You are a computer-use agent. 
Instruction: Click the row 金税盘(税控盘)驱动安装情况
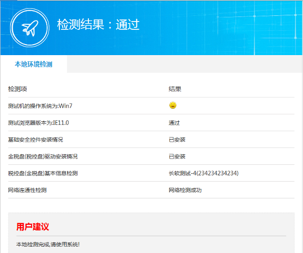tap(151, 156)
